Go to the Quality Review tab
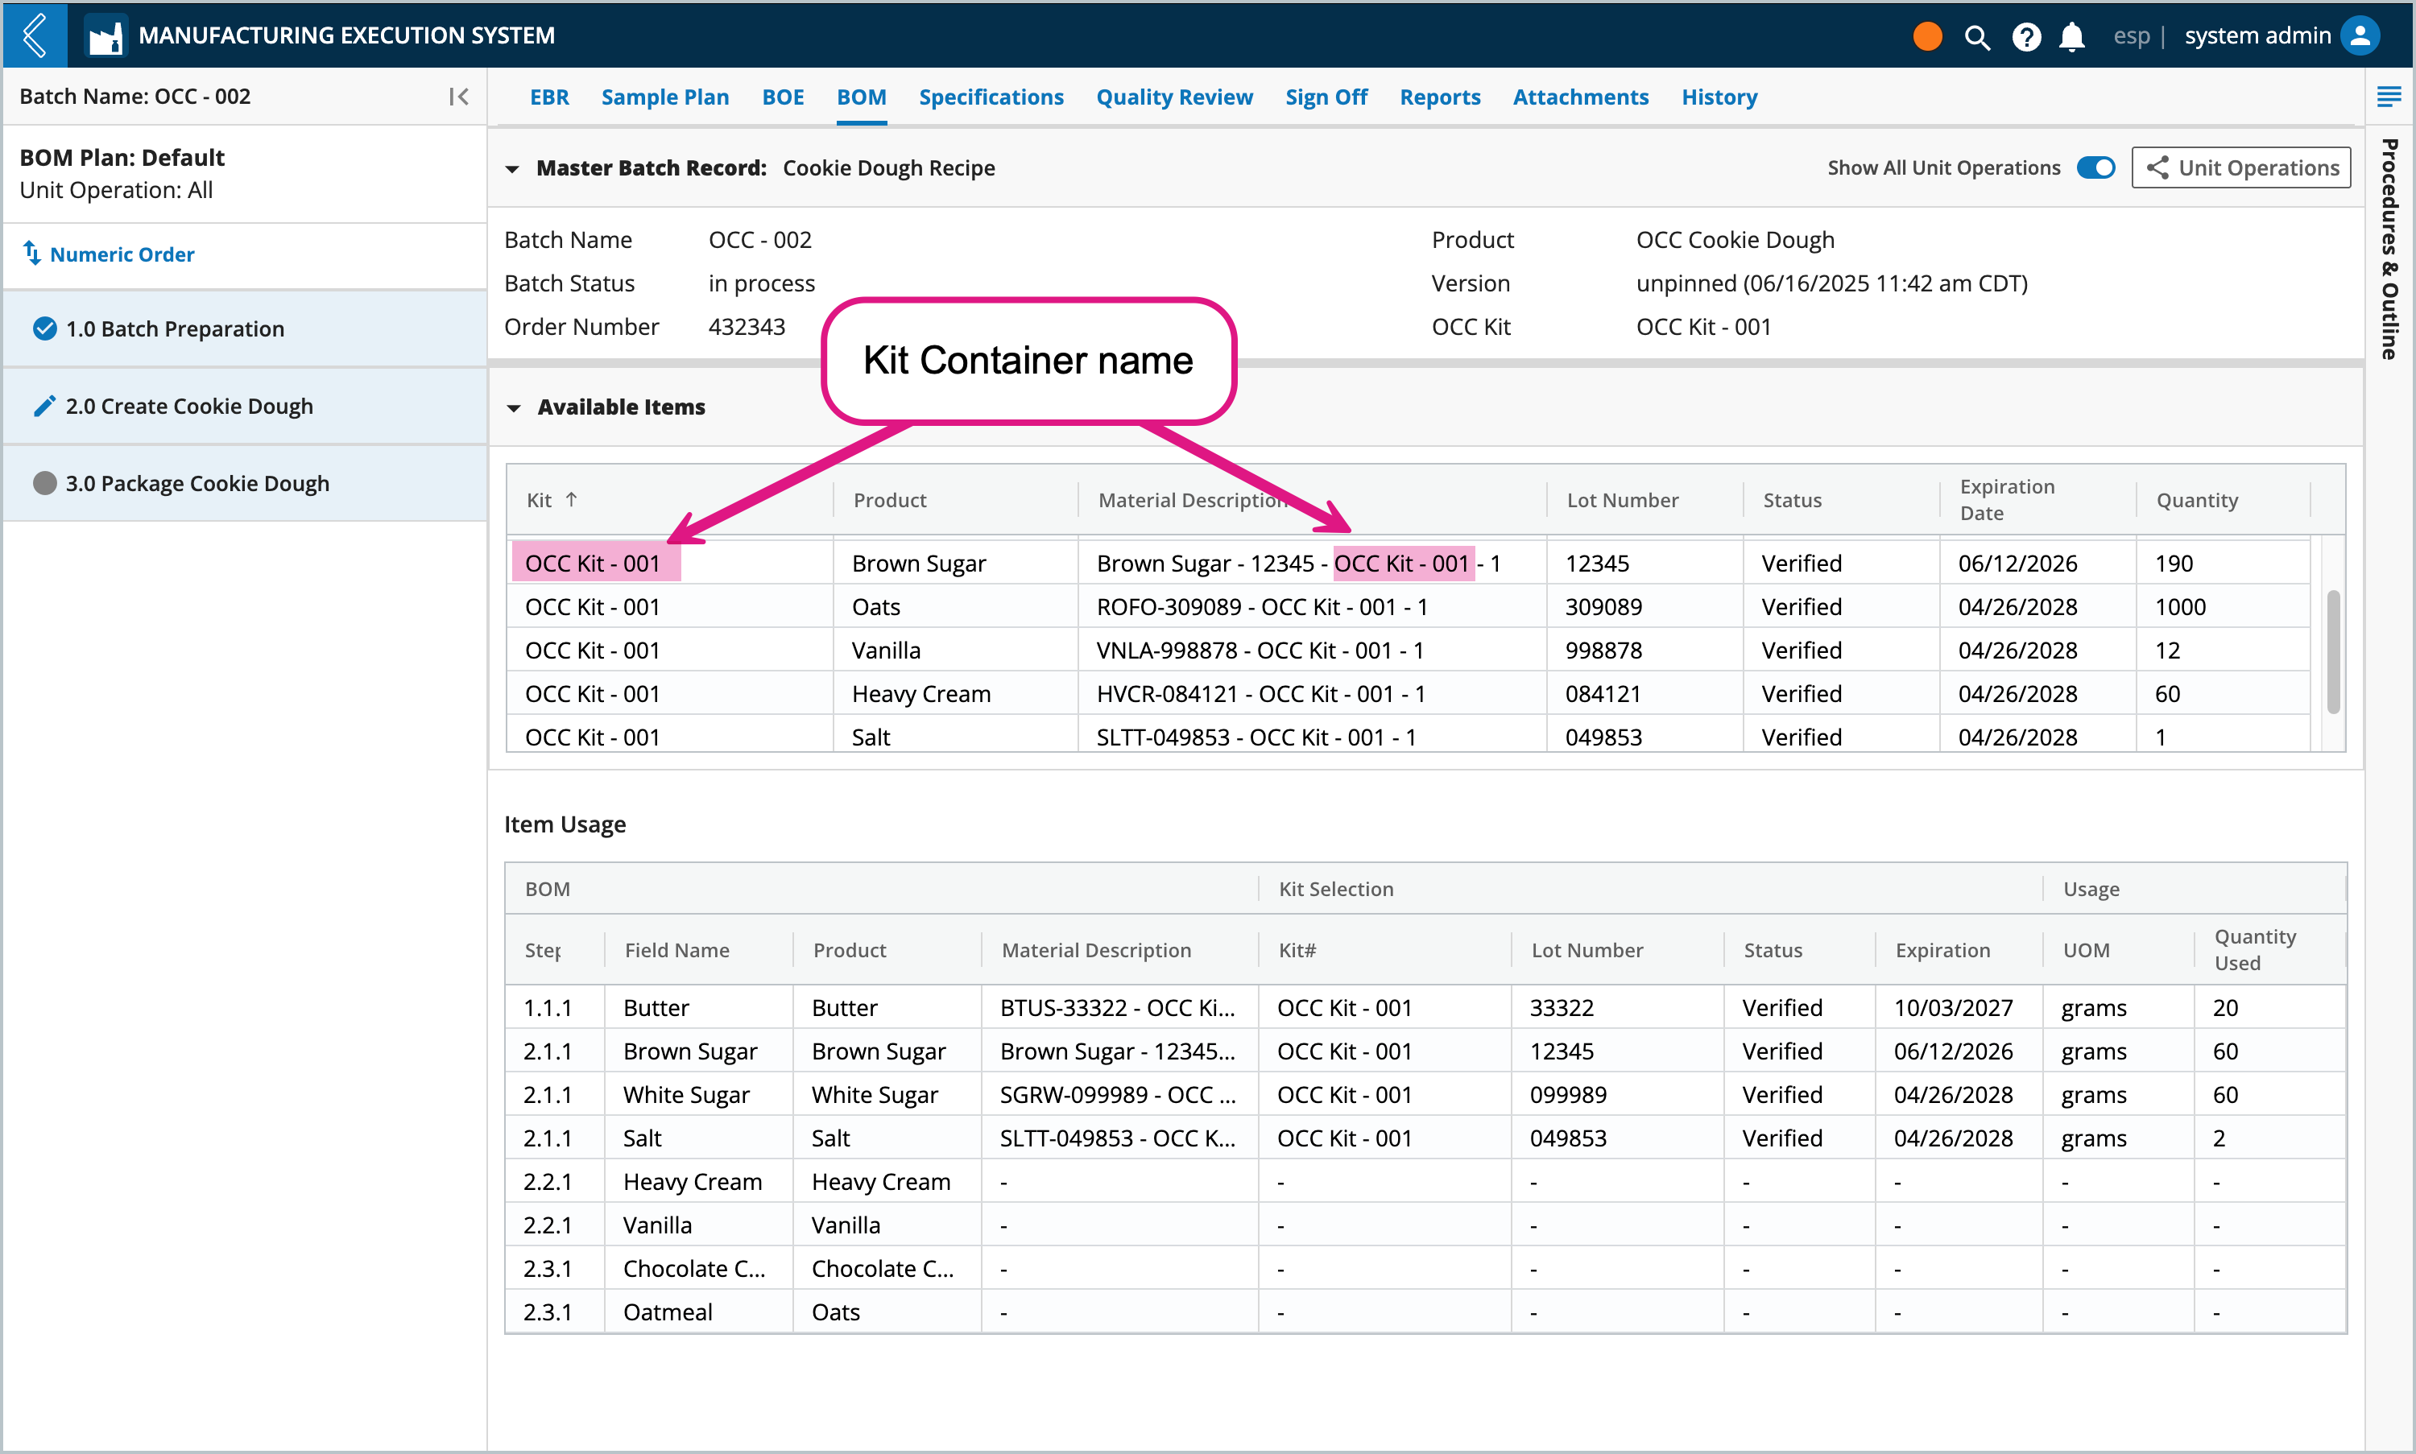The height and width of the screenshot is (1454, 2416). 1174,97
